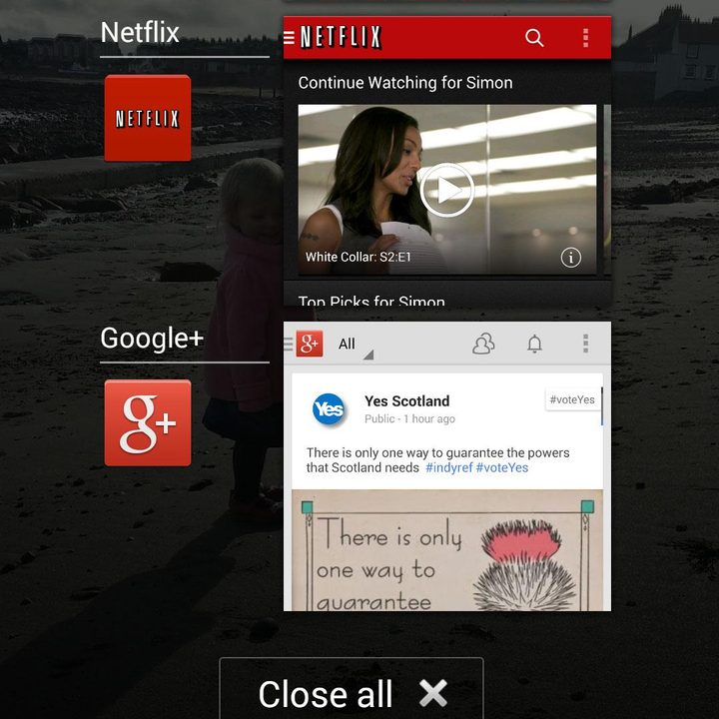Click the NETFLIX logo in header
This screenshot has height=719, width=719.
[x=341, y=37]
